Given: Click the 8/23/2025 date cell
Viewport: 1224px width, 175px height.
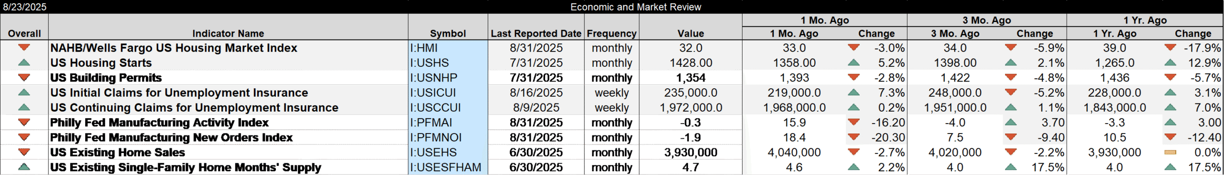Looking at the screenshot, I should point(25,7).
